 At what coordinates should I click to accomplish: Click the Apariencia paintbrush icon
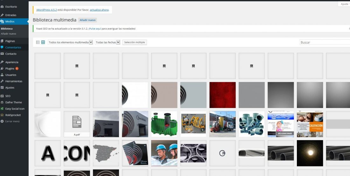point(2,62)
